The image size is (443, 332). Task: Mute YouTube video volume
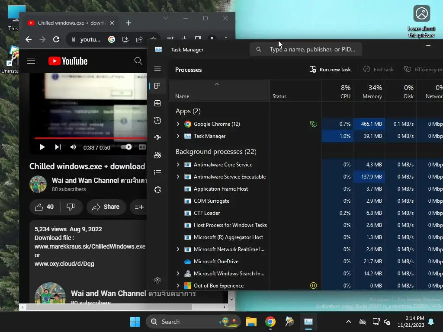click(x=73, y=147)
